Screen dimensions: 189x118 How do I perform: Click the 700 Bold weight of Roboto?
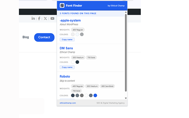click(x=76, y=91)
